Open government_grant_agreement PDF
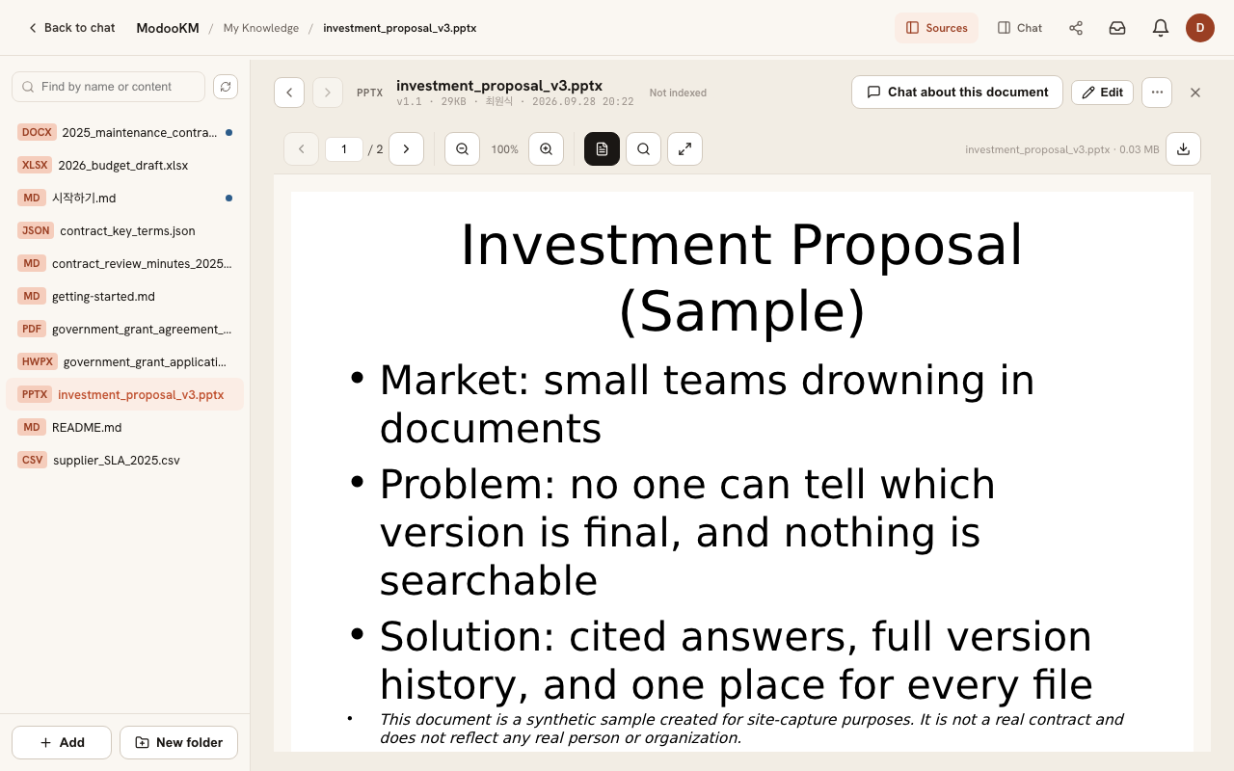This screenshot has height=771, width=1234. [124, 329]
